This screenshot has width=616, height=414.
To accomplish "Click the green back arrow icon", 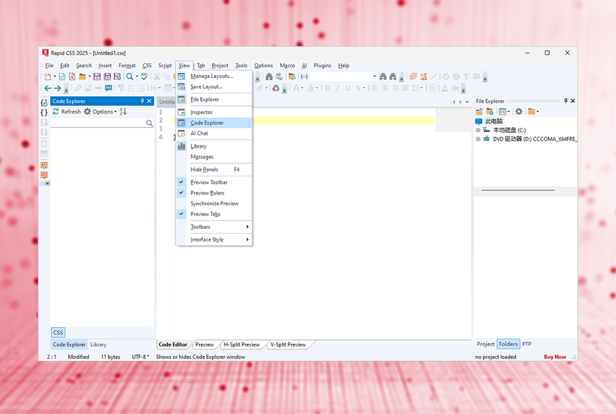I will [x=47, y=88].
